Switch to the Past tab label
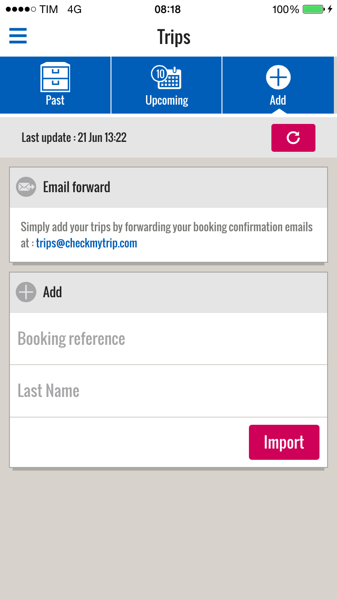The width and height of the screenshot is (337, 599). tap(55, 100)
